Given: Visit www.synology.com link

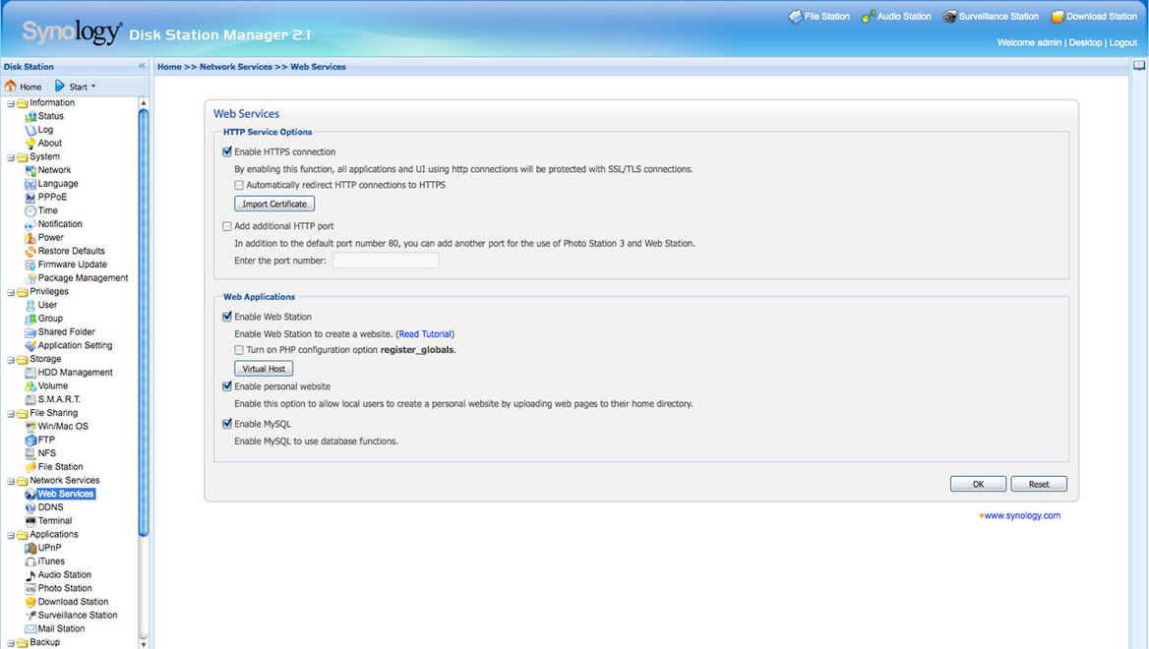Looking at the screenshot, I should [1021, 515].
